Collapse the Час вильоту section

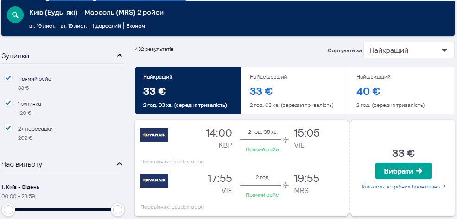coord(120,164)
